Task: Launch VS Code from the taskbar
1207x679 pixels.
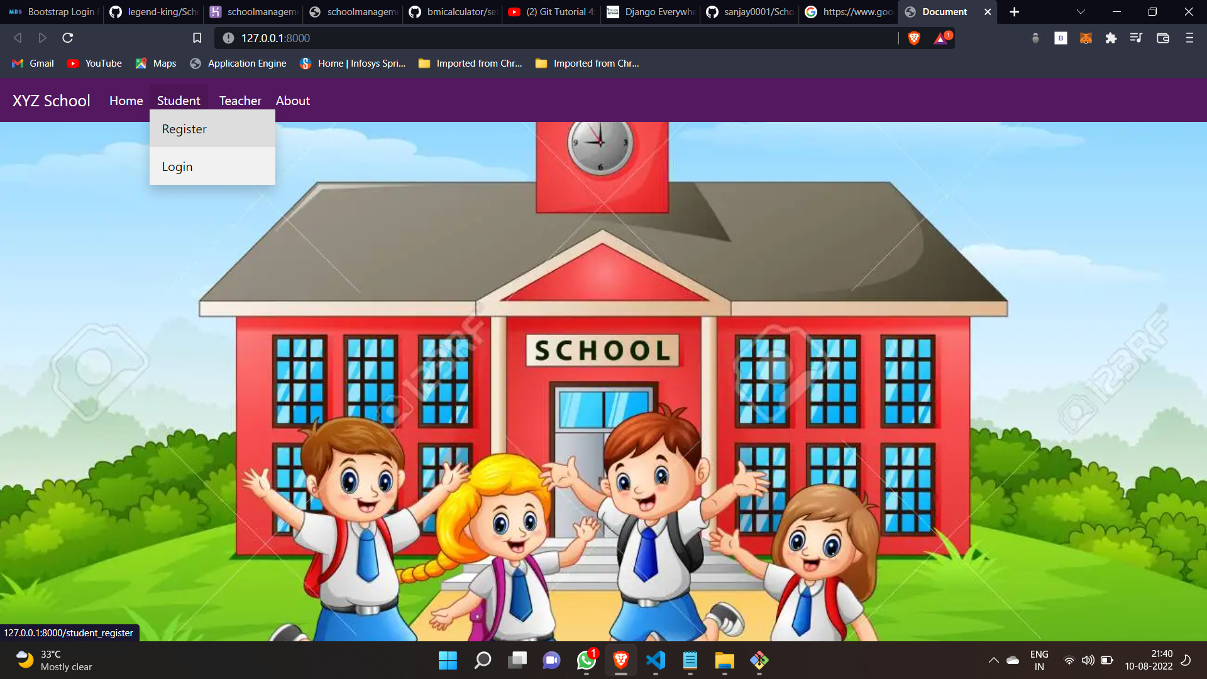Action: pos(656,661)
